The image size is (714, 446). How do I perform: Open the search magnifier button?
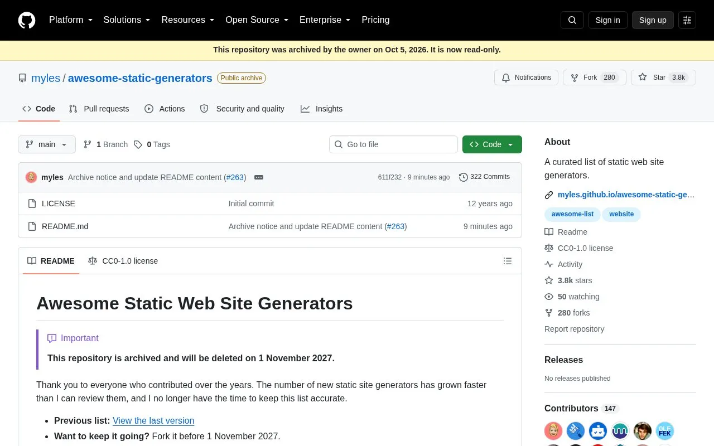572,20
